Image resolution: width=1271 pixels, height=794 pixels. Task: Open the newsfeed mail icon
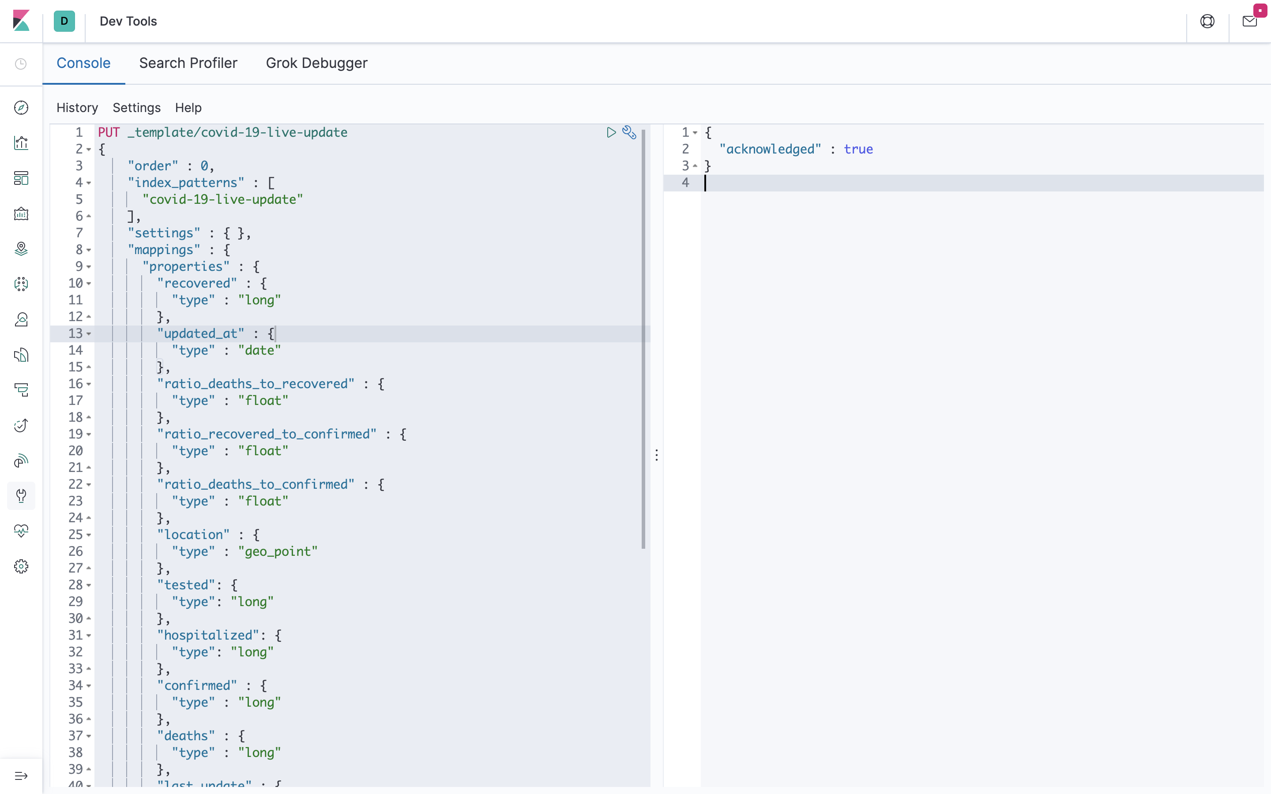[1249, 21]
